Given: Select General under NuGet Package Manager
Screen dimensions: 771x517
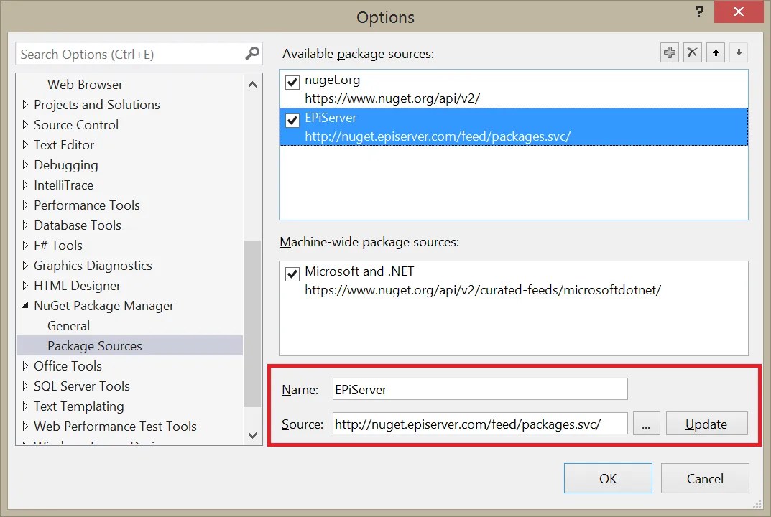Looking at the screenshot, I should (68, 326).
